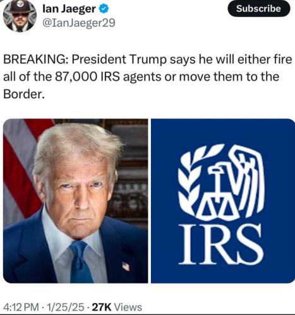This screenshot has width=295, height=315.
Task: Click the word Border. ending the tweet
Action: [x=24, y=94]
